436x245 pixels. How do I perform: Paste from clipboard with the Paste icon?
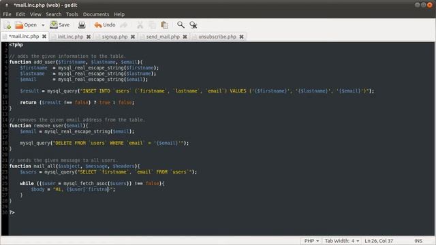pyautogui.click(x=164, y=25)
